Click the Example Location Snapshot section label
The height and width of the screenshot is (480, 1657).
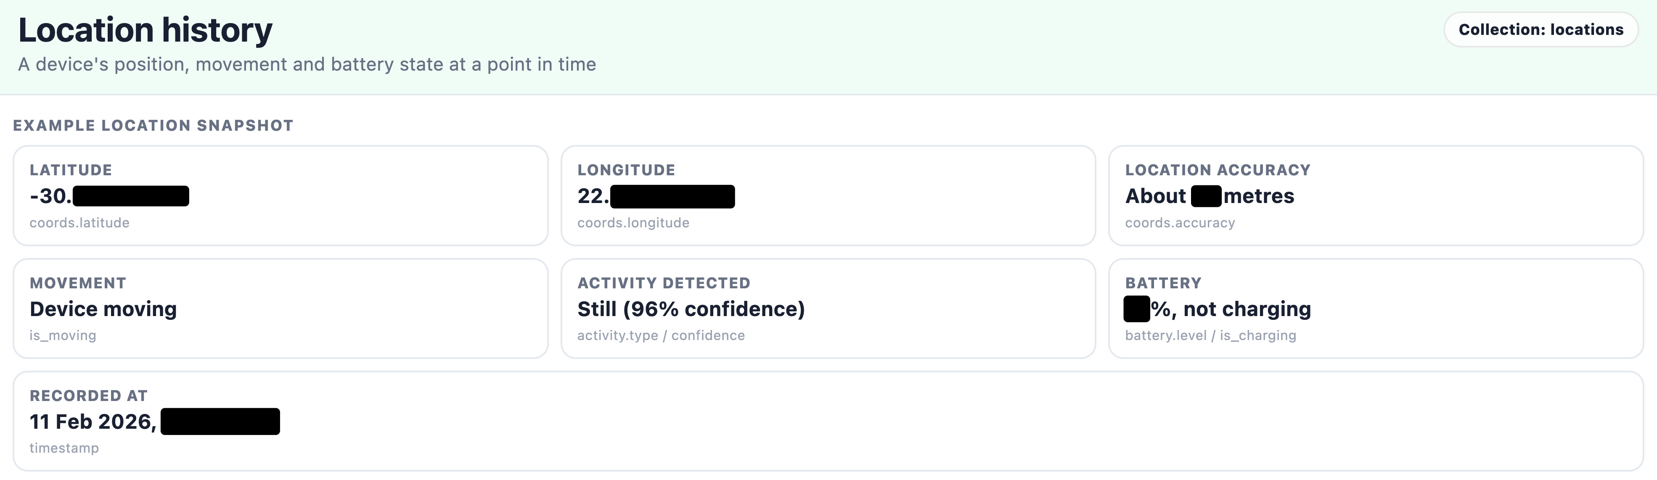click(153, 125)
